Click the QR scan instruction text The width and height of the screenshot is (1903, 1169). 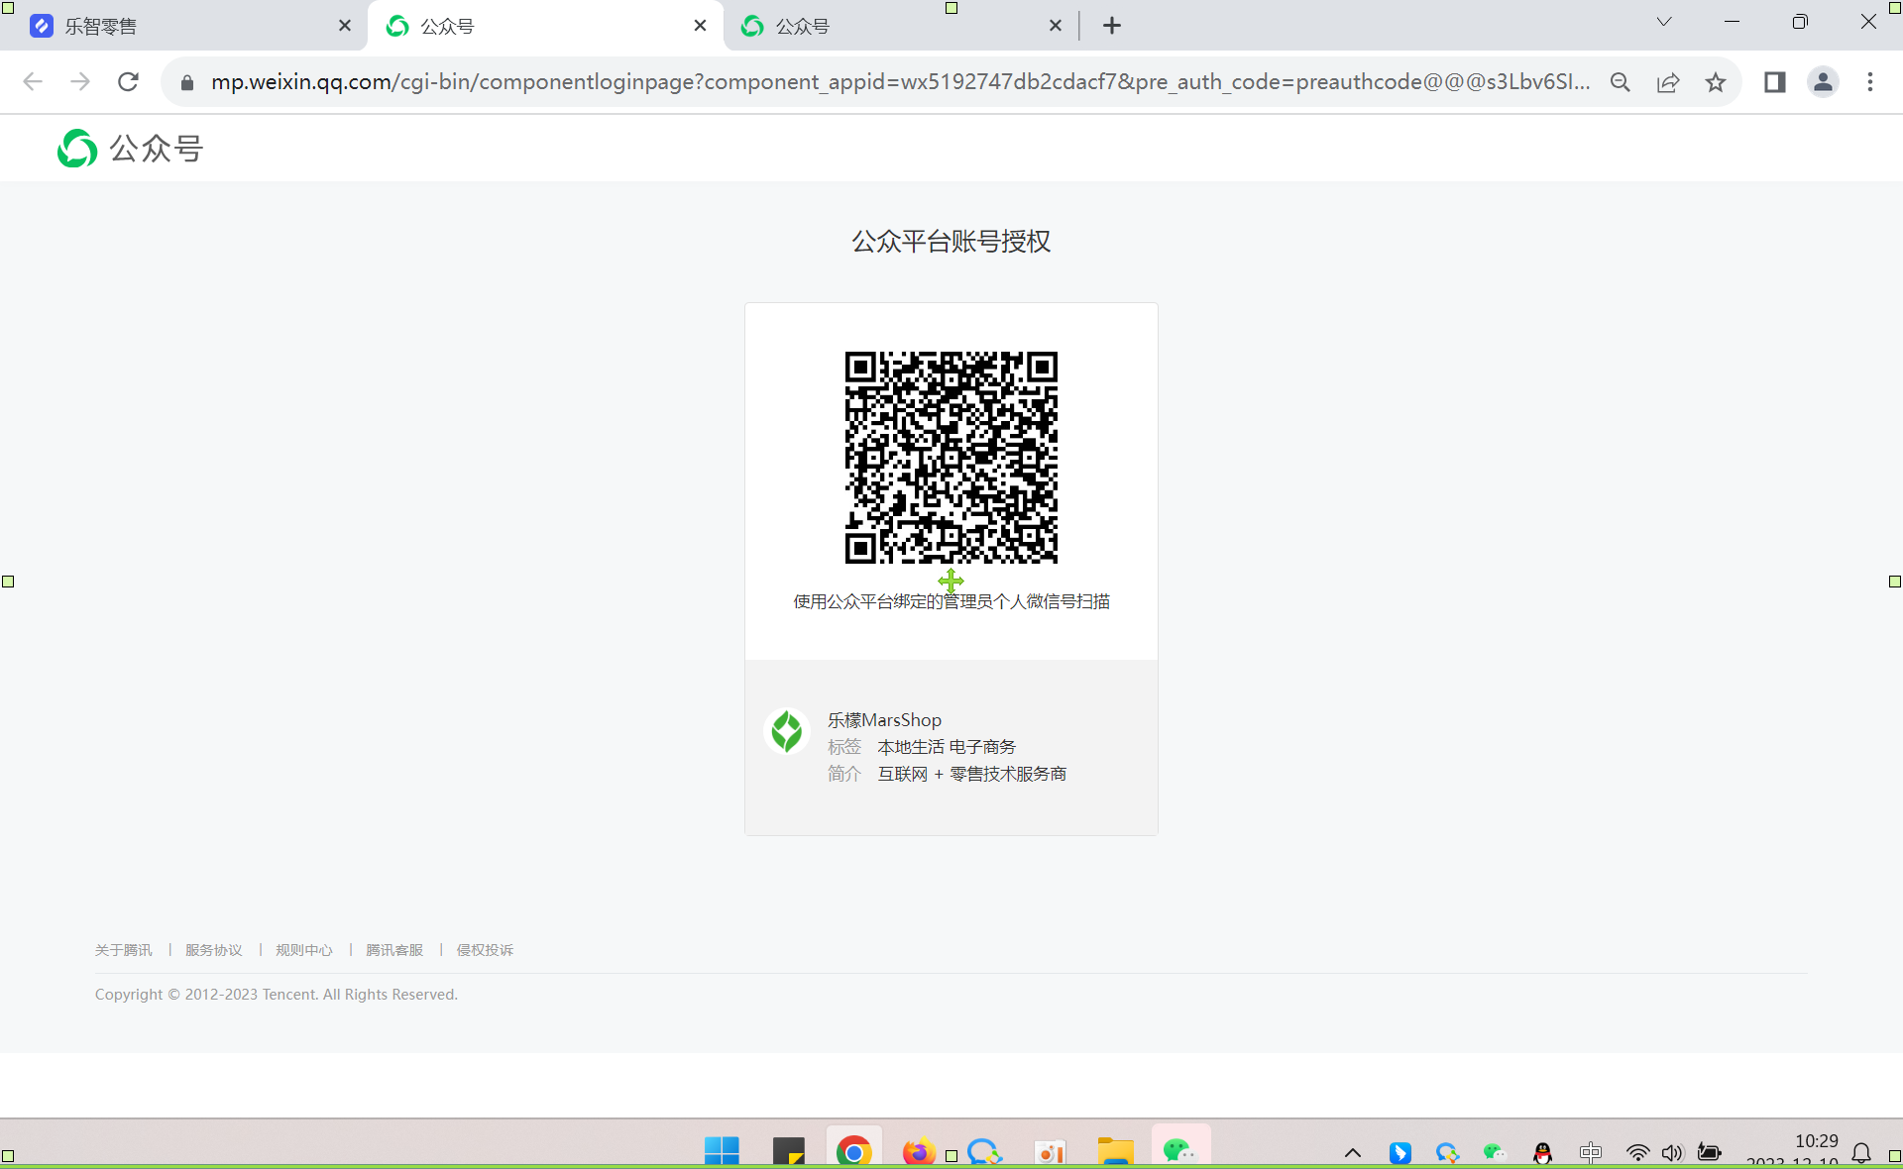pyautogui.click(x=951, y=601)
